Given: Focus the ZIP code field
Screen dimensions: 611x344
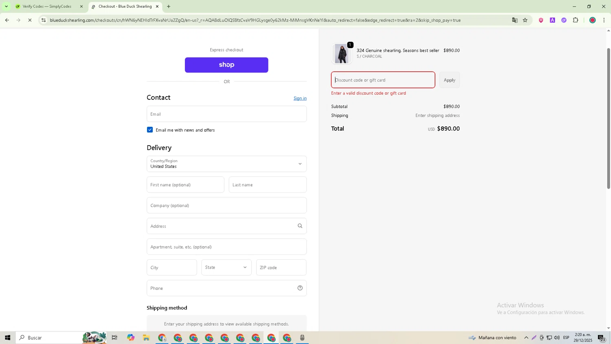Looking at the screenshot, I should pos(281,267).
